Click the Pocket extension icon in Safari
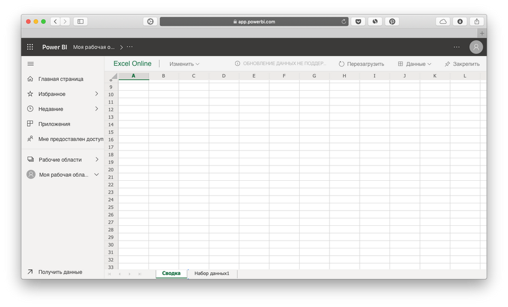The width and height of the screenshot is (508, 307). coord(358,21)
